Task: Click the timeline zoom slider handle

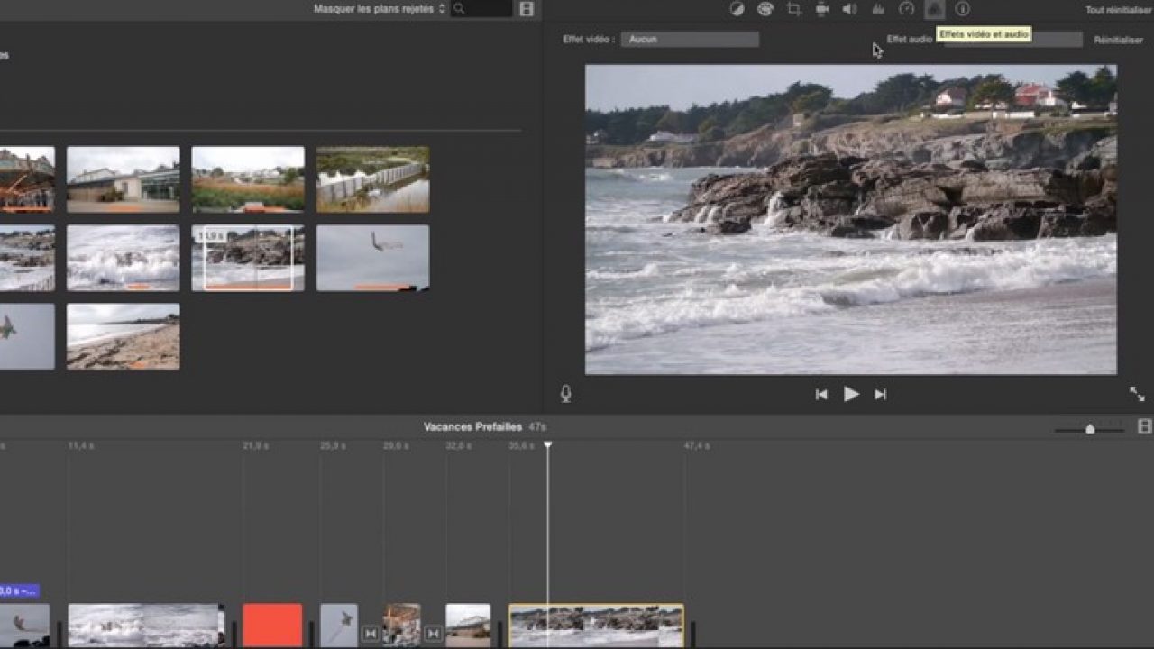Action: click(x=1090, y=429)
